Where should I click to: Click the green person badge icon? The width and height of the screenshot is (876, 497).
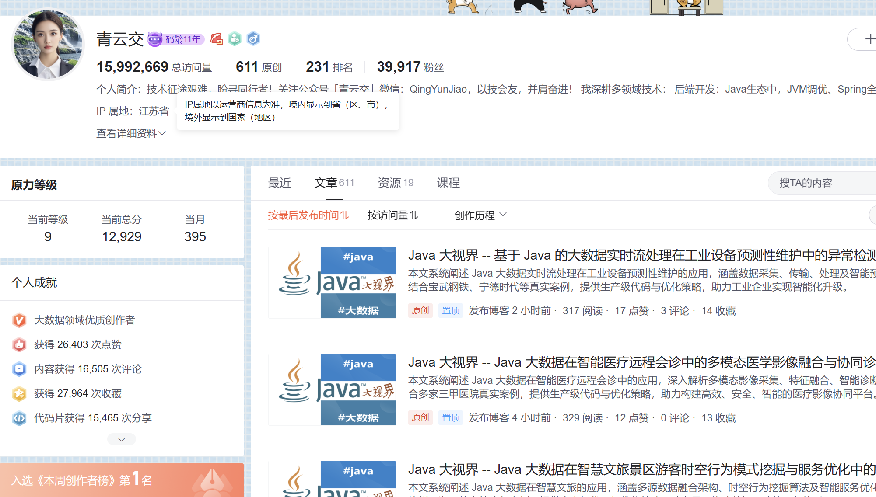tap(235, 39)
